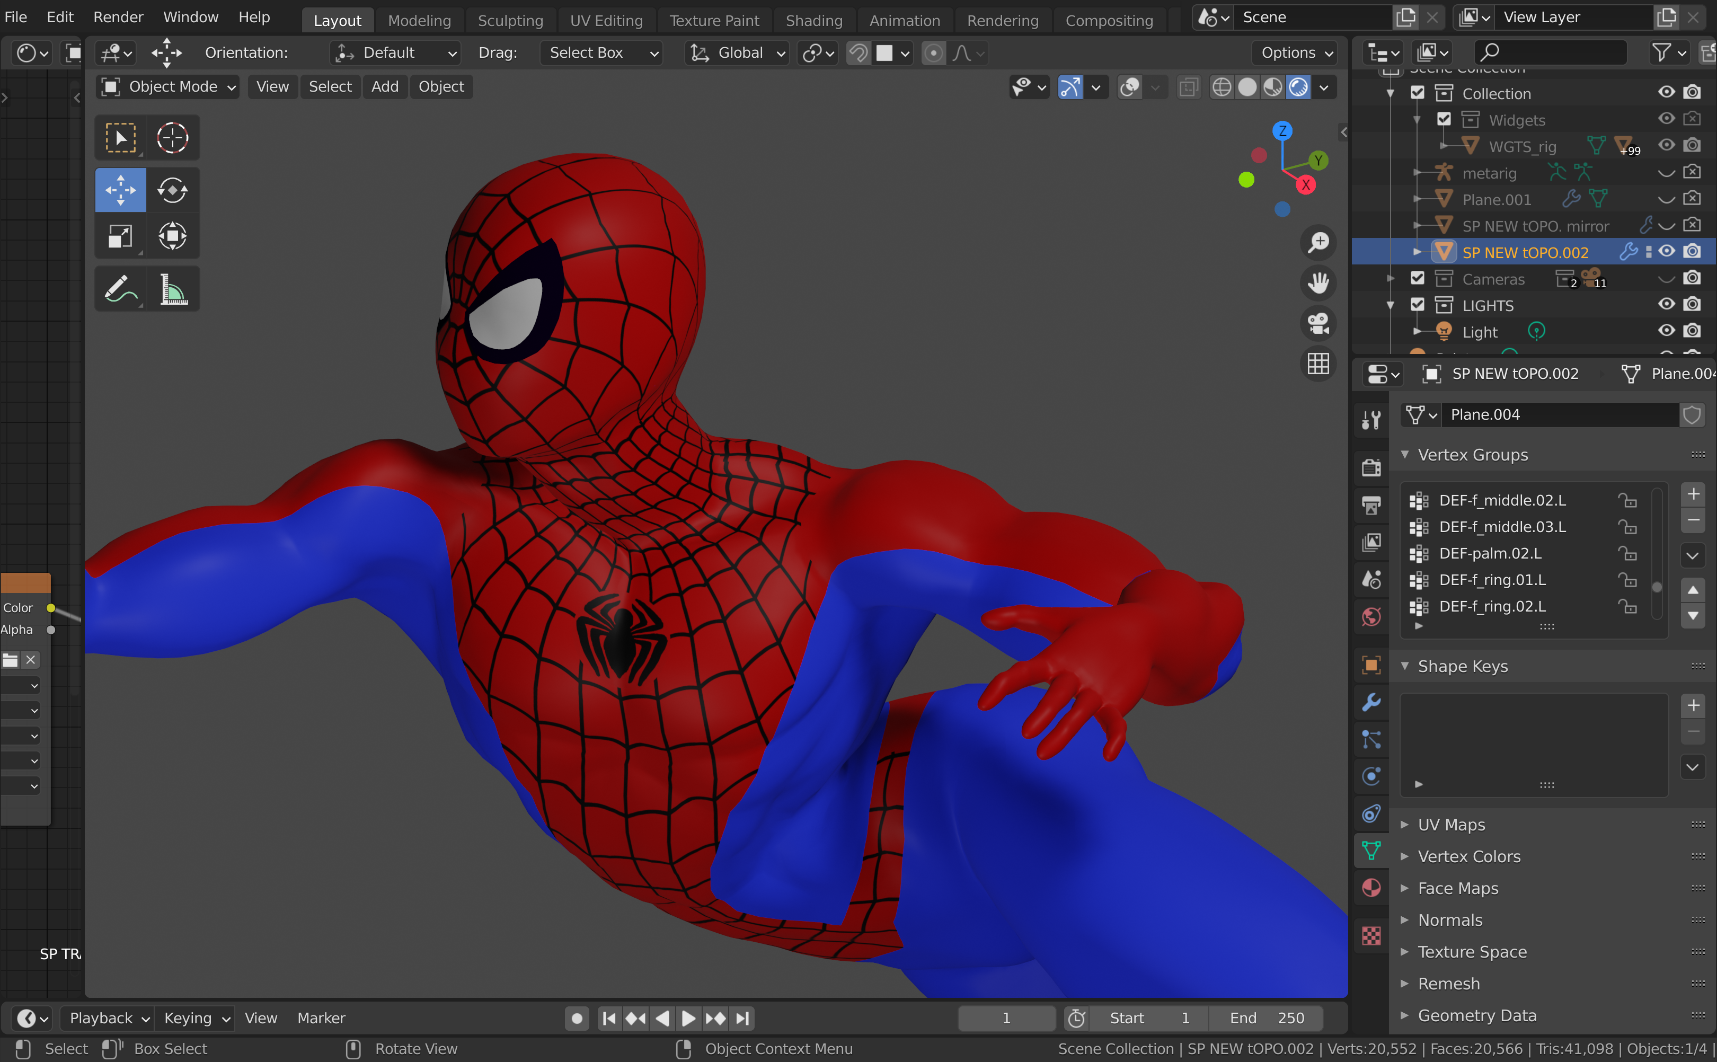
Task: Open Modifier properties wrench tab
Action: [1371, 702]
